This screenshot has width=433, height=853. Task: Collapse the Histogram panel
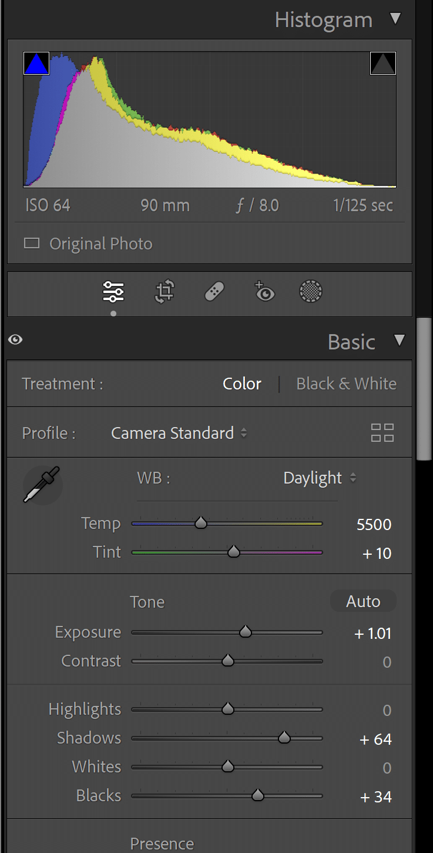pos(396,18)
